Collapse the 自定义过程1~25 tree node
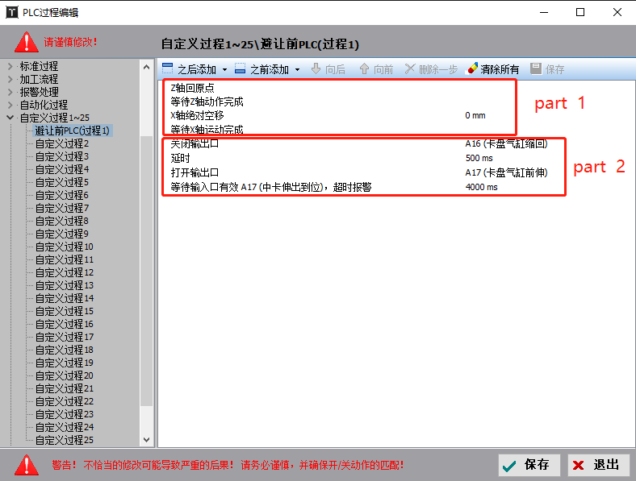 [10, 118]
